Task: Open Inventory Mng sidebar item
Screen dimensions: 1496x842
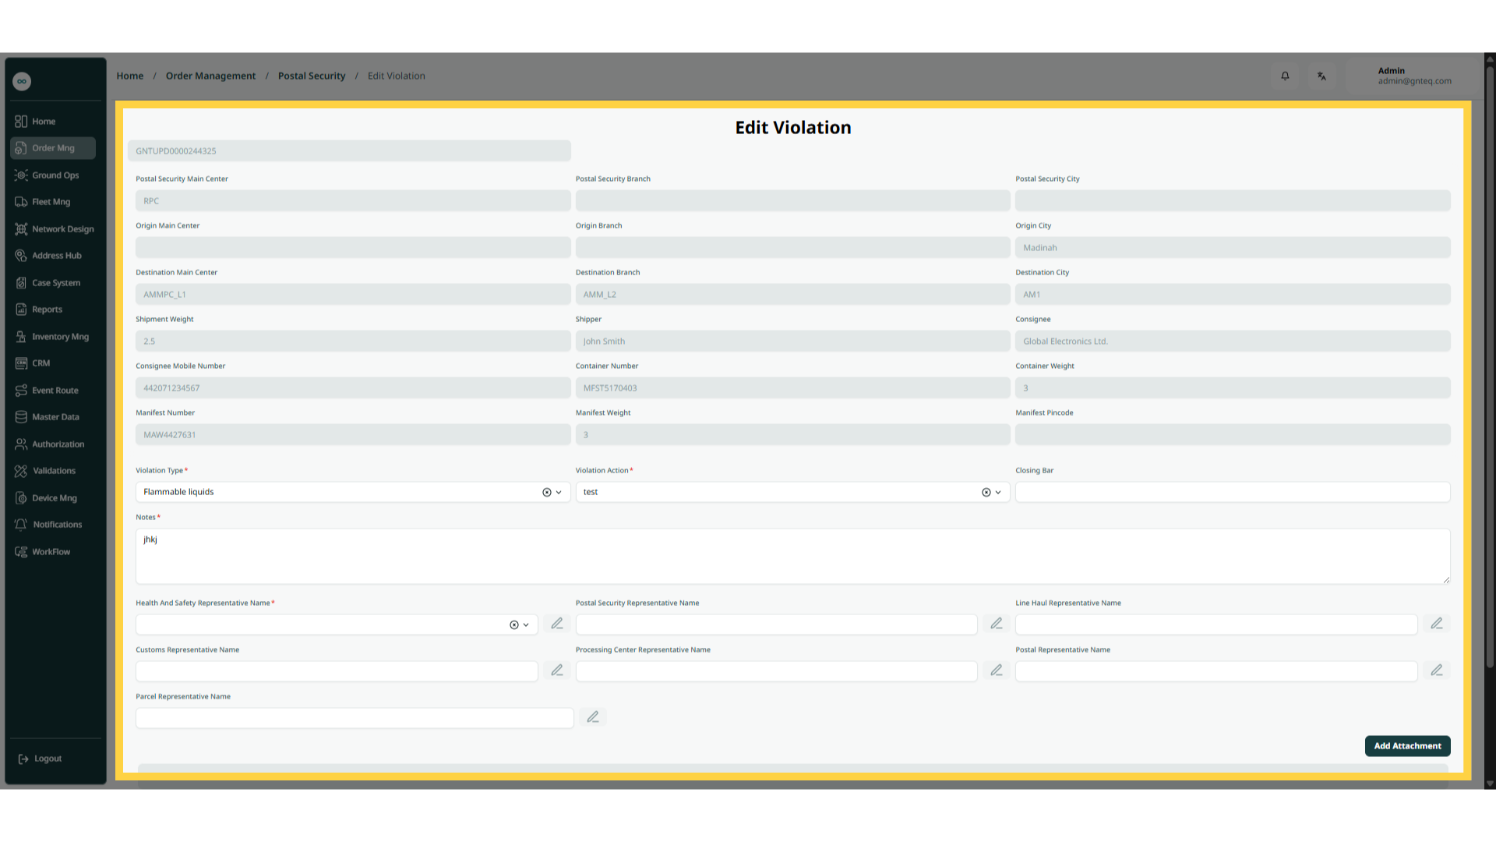Action: pyautogui.click(x=55, y=337)
